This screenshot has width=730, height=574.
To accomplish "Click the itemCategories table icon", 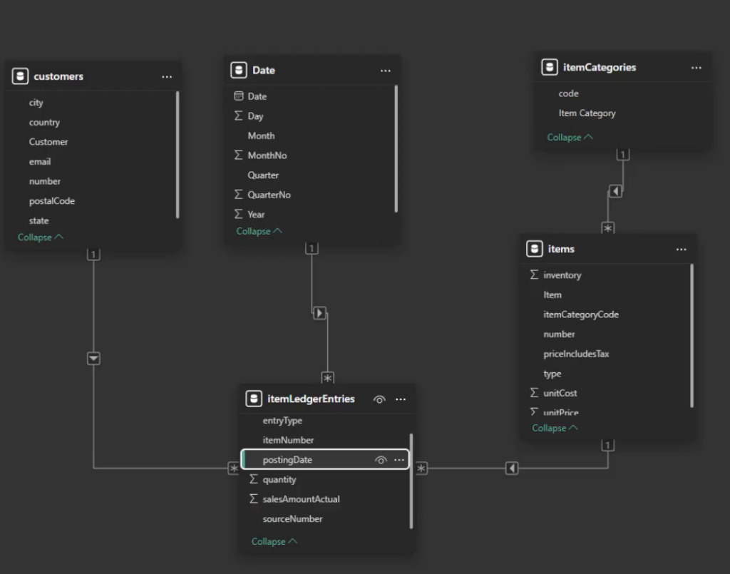I will coord(550,67).
